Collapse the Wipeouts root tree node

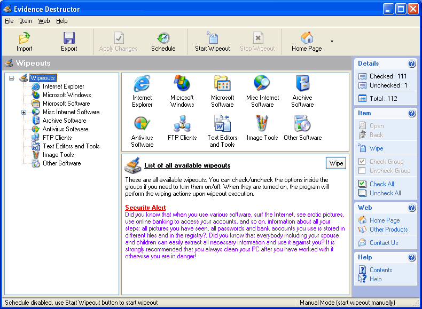pyautogui.click(x=11, y=78)
